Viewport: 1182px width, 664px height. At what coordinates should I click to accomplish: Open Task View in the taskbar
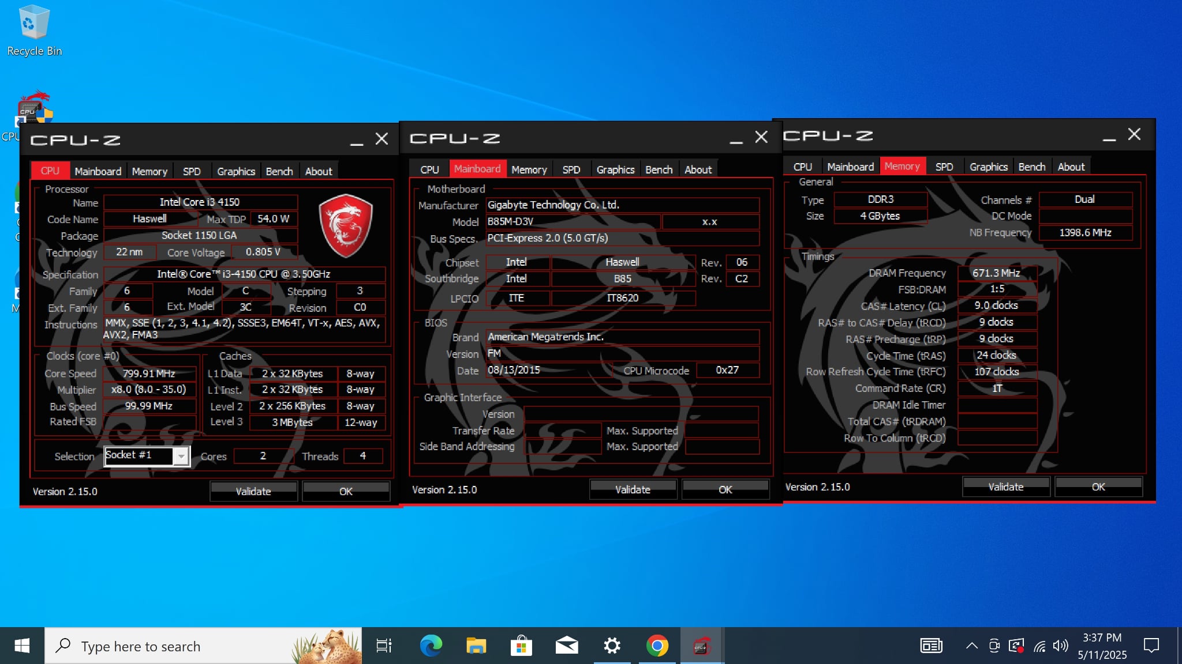tap(384, 646)
